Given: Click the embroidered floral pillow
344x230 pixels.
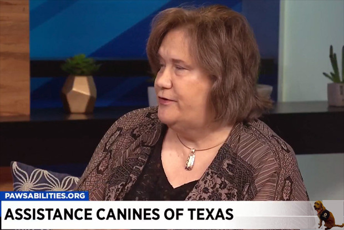Looking at the screenshot, I should pyautogui.click(x=44, y=177).
